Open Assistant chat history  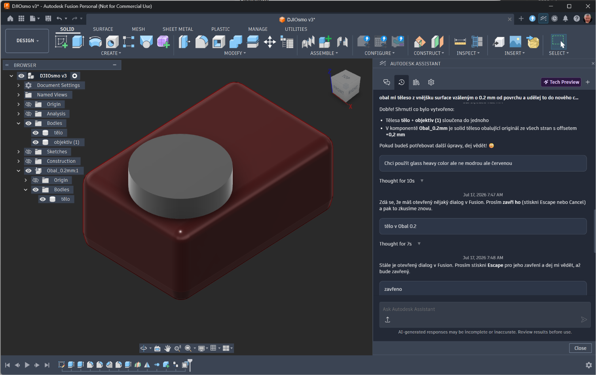point(401,82)
